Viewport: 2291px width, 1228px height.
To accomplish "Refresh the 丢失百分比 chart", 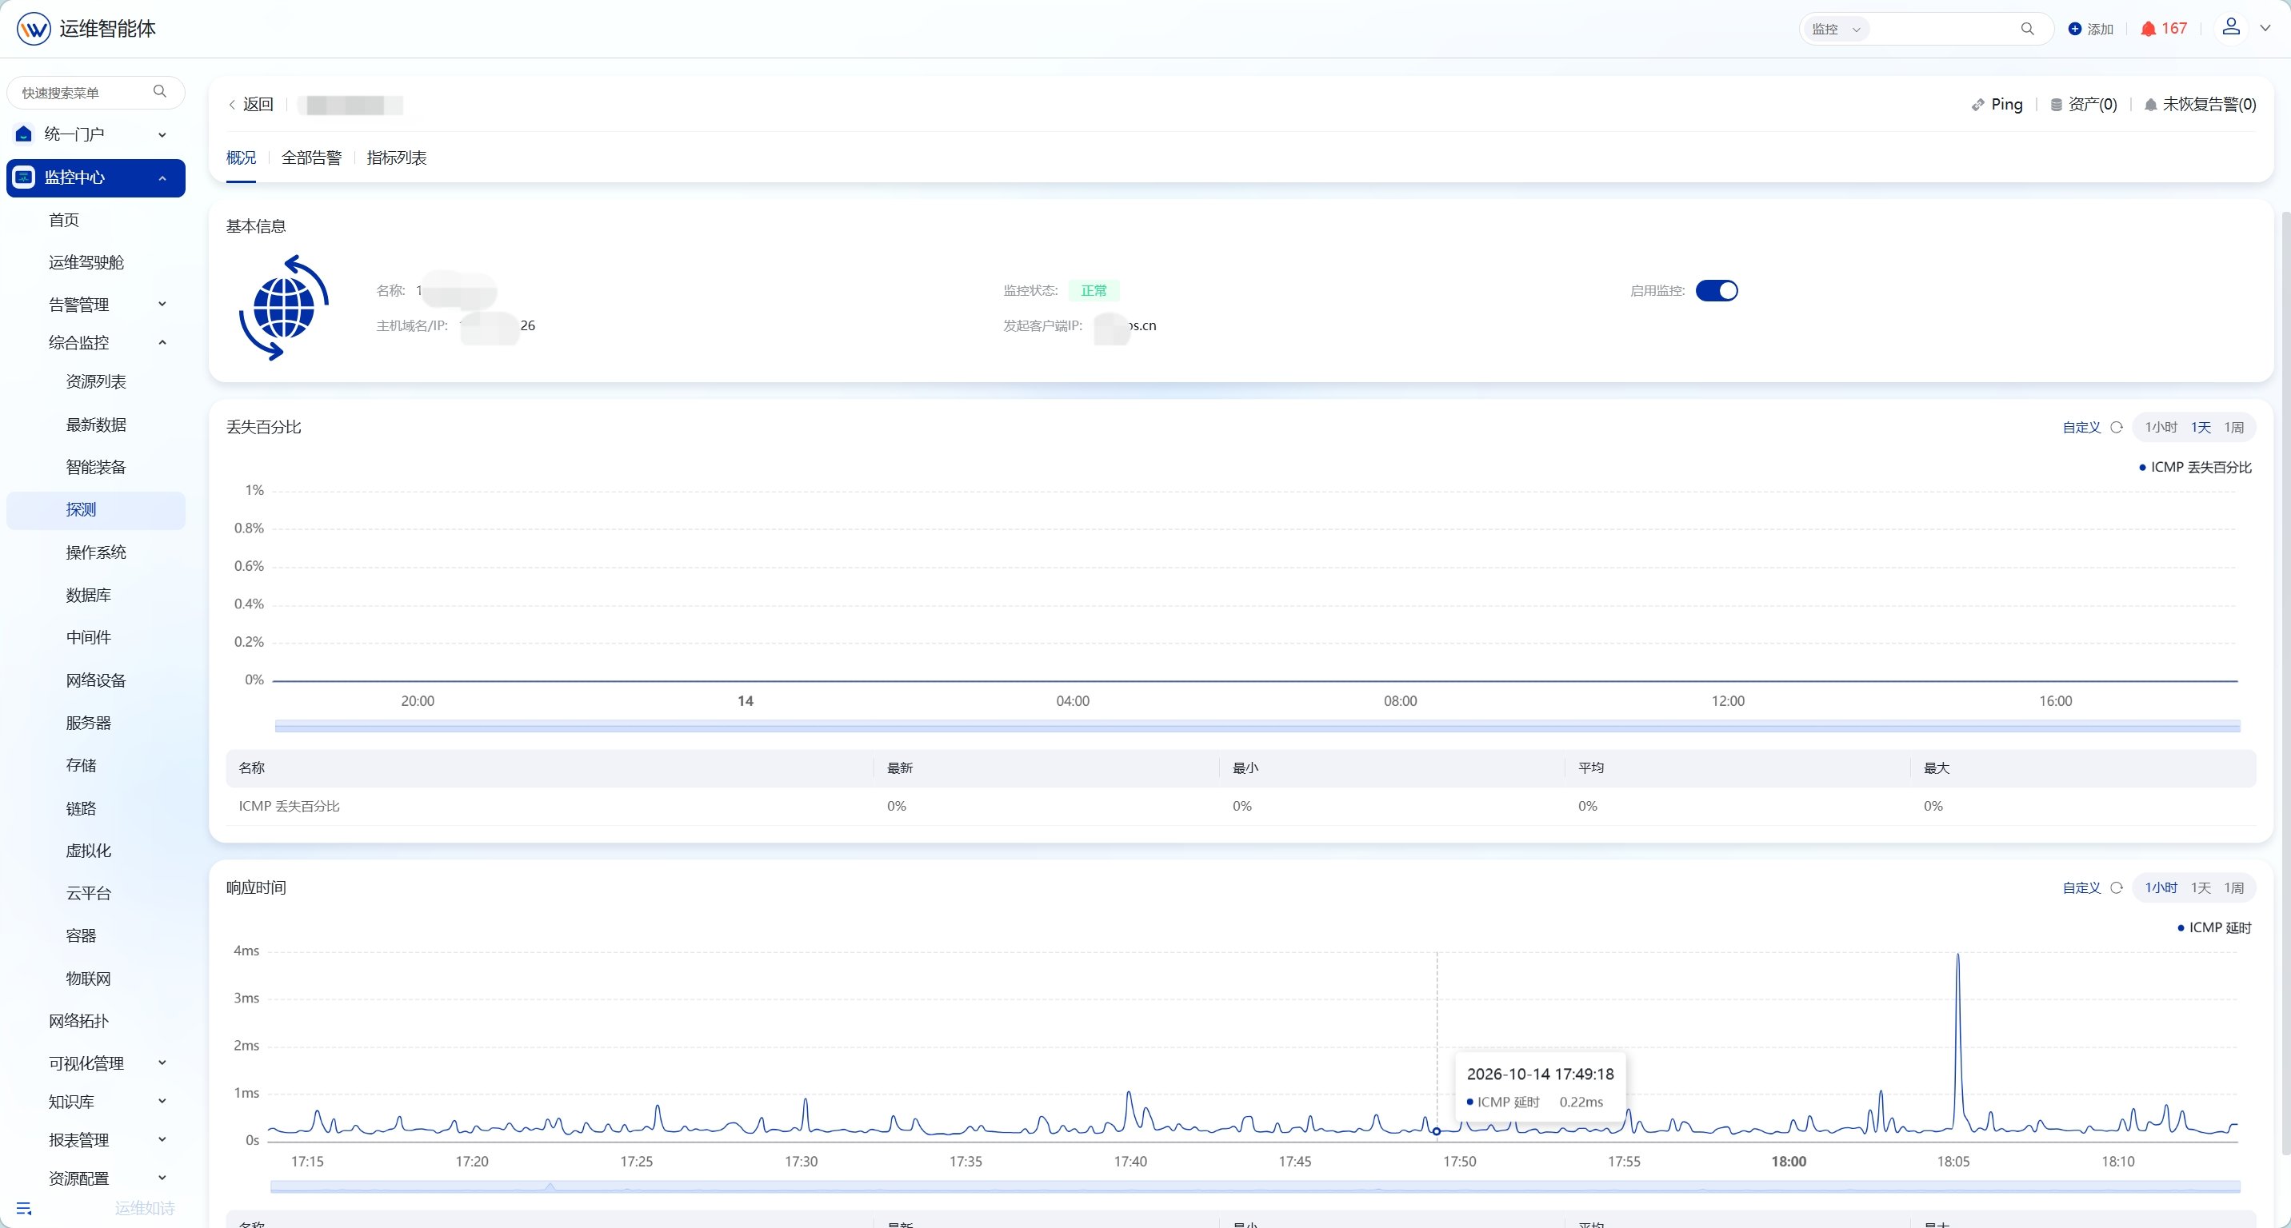I will point(2117,428).
